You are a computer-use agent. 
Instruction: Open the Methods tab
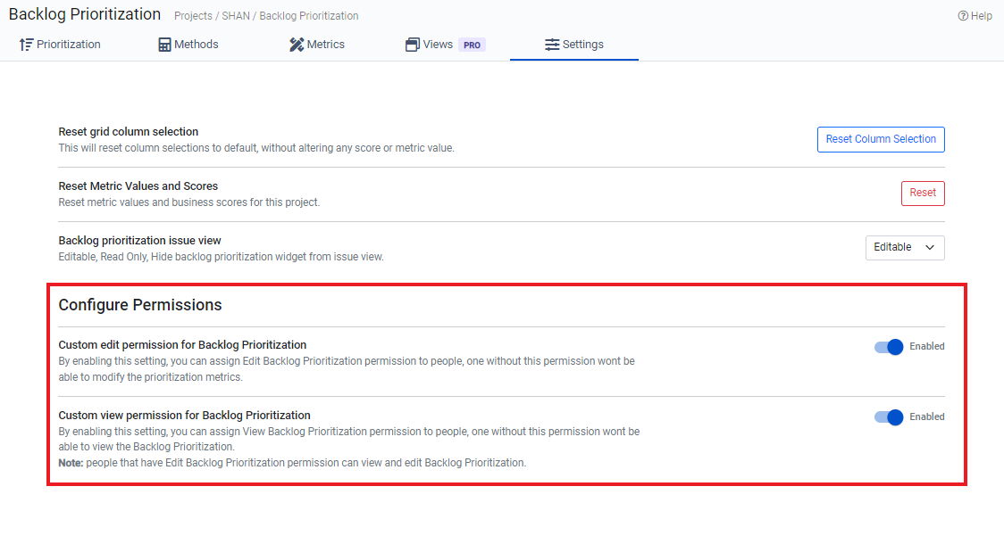pos(197,45)
